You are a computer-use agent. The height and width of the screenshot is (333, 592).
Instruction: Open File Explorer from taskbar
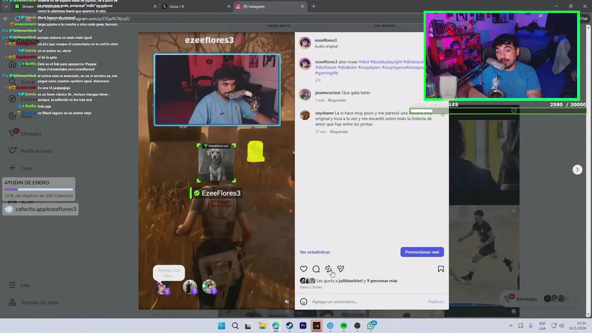[x=262, y=326]
